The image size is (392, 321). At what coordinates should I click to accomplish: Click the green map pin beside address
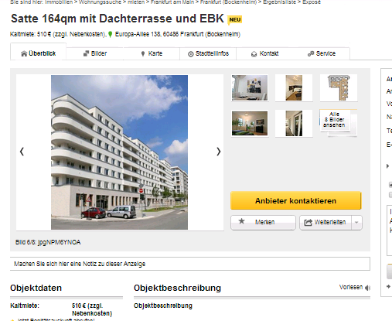point(110,34)
